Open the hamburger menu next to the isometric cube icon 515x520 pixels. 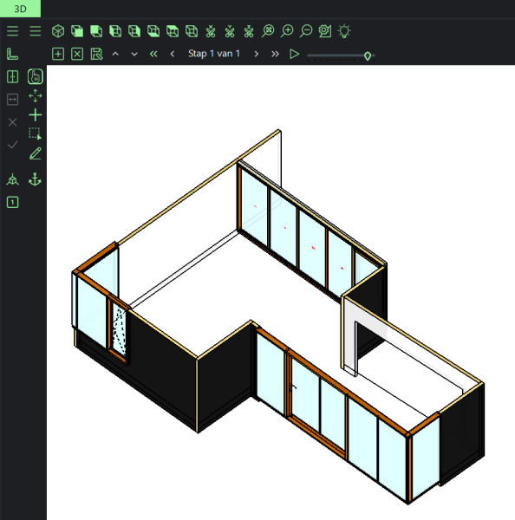[36, 31]
